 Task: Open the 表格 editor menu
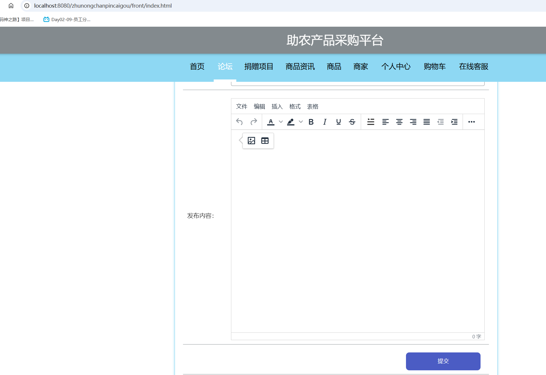click(x=313, y=106)
